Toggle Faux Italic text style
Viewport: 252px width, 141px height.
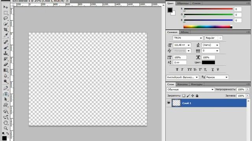(182, 69)
